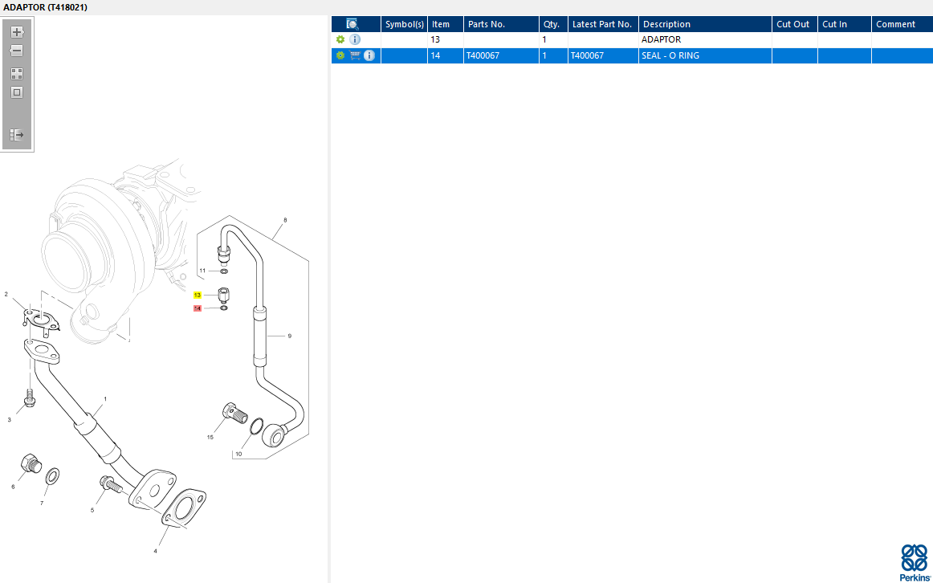933x583 pixels.
Task: Click callout 4 at bottom gasket
Action: click(x=155, y=551)
